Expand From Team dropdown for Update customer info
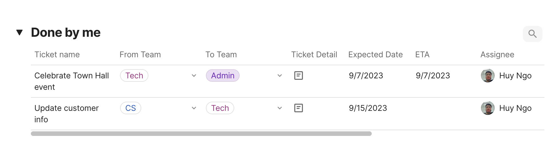Viewport: 557px width, 155px height. [x=194, y=108]
